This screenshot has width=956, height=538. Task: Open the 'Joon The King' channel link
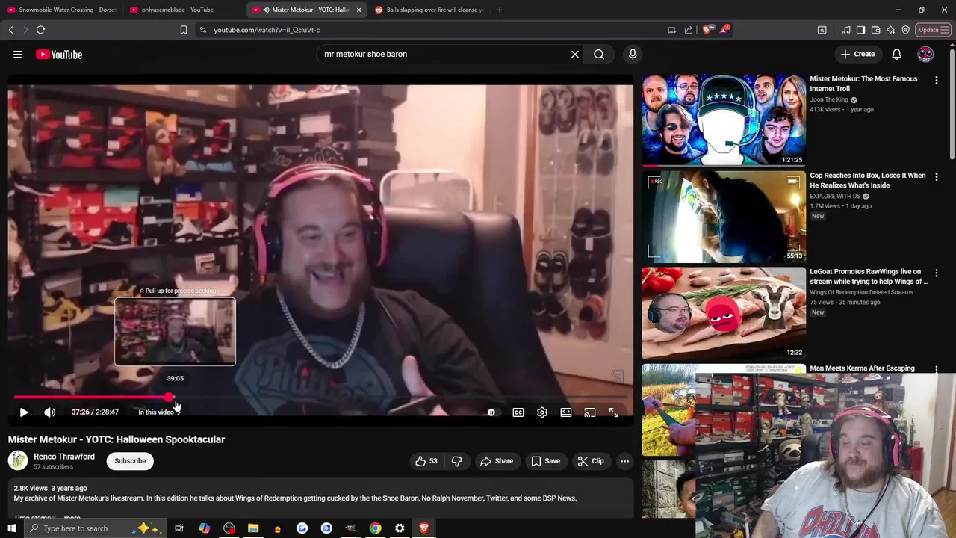pyautogui.click(x=829, y=99)
